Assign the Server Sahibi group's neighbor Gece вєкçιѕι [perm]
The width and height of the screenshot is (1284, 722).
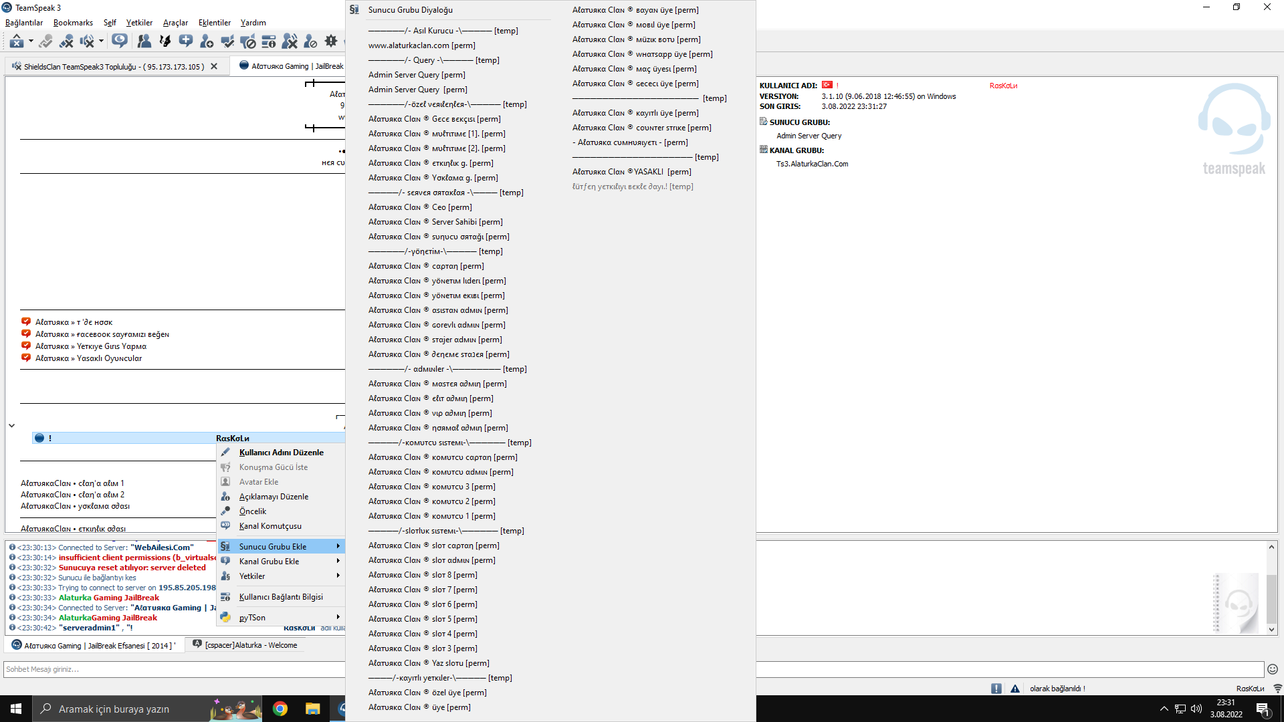434,119
